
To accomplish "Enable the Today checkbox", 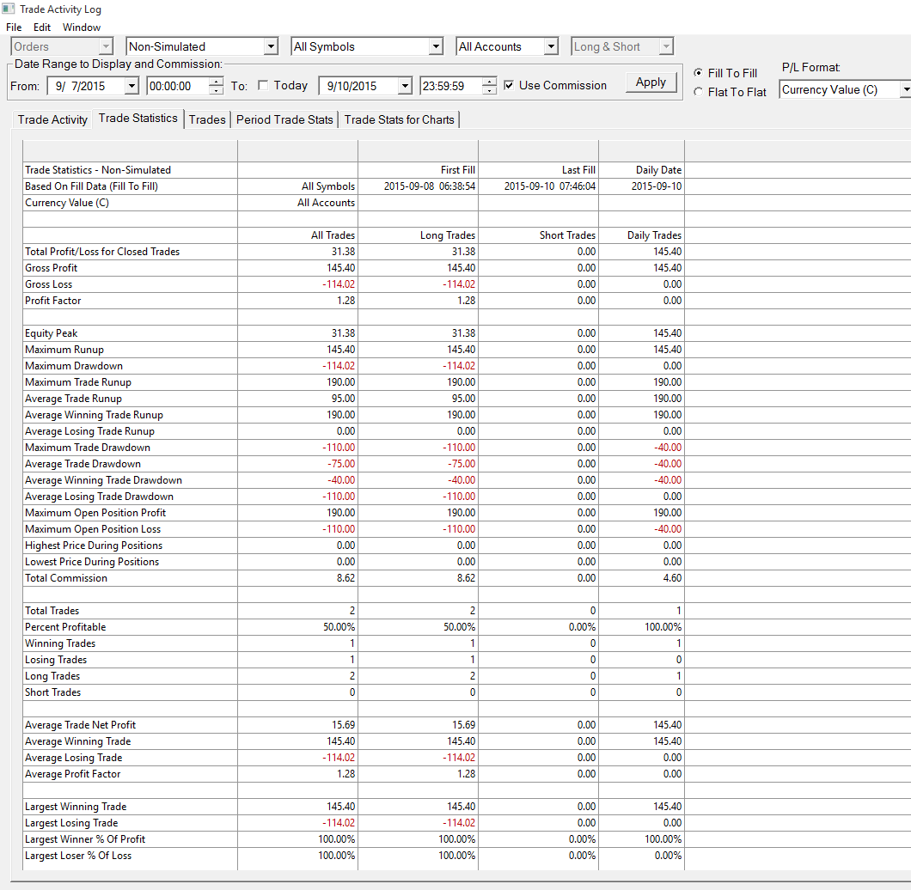I will (x=263, y=85).
